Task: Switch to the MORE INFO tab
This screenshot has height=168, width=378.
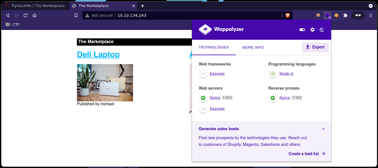Action: [x=253, y=47]
